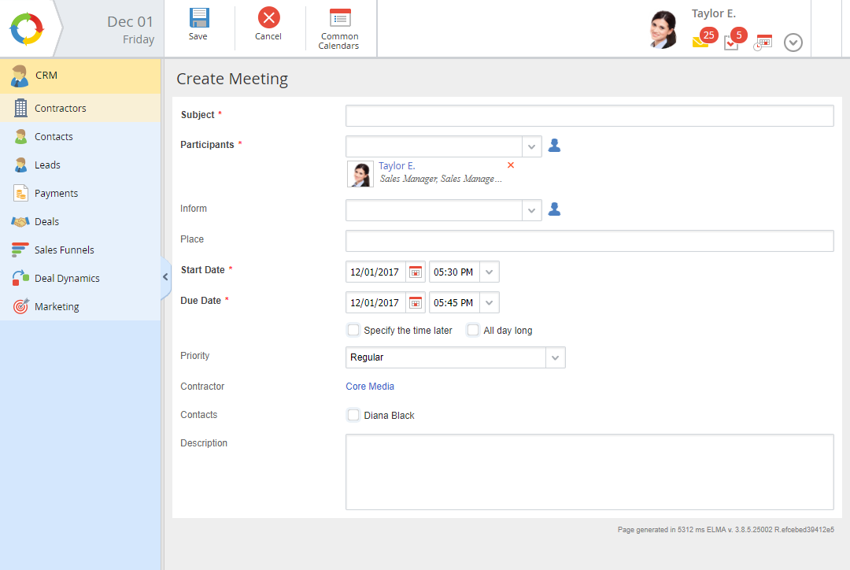Open Deals in the CRM sidebar

click(47, 222)
